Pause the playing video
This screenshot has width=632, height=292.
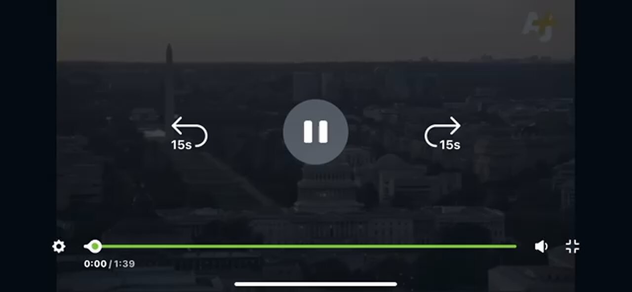tap(316, 132)
